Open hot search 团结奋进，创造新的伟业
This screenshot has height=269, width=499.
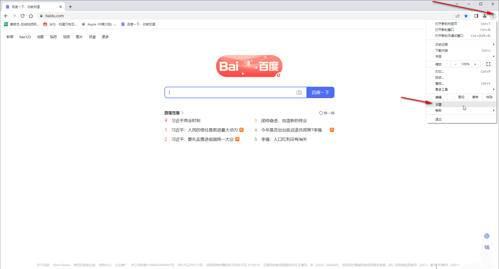coord(284,121)
